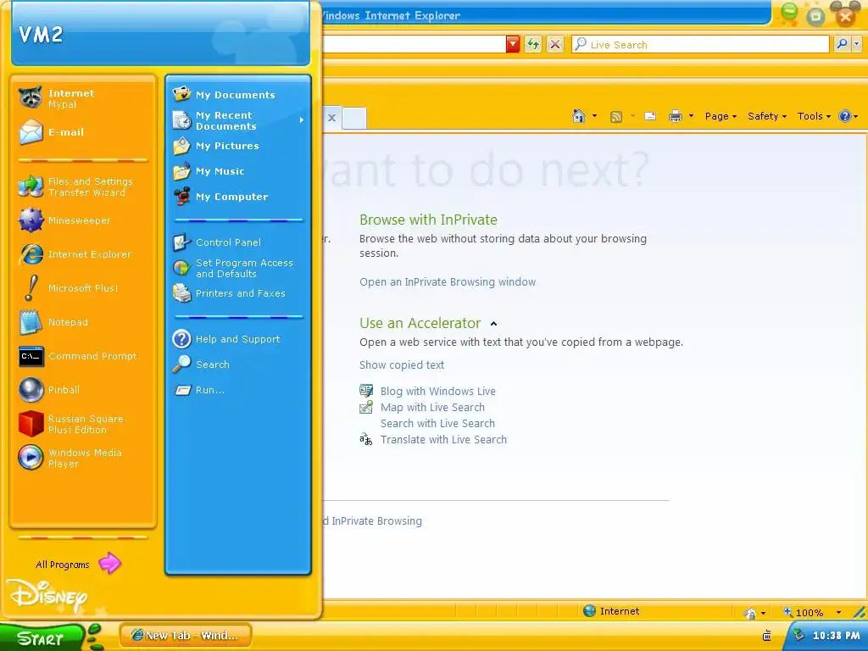
Task: Expand My Recent Documents submenu arrow
Action: tap(302, 120)
